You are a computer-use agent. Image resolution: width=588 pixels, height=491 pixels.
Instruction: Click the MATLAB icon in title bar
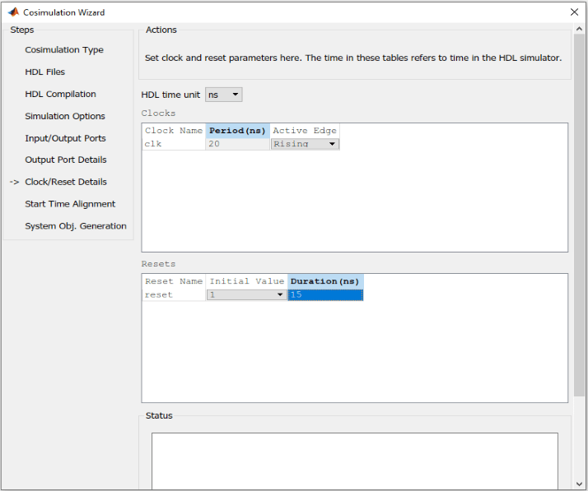point(13,12)
